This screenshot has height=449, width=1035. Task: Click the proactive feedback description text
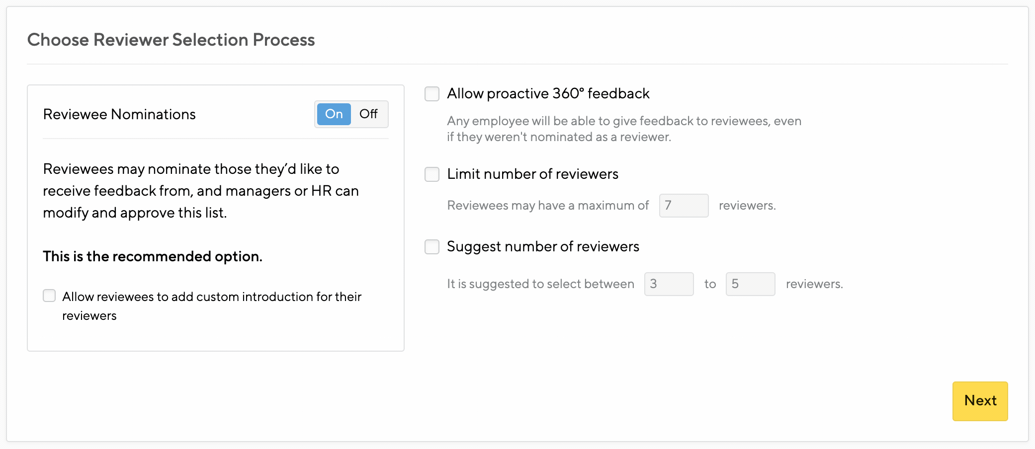624,129
